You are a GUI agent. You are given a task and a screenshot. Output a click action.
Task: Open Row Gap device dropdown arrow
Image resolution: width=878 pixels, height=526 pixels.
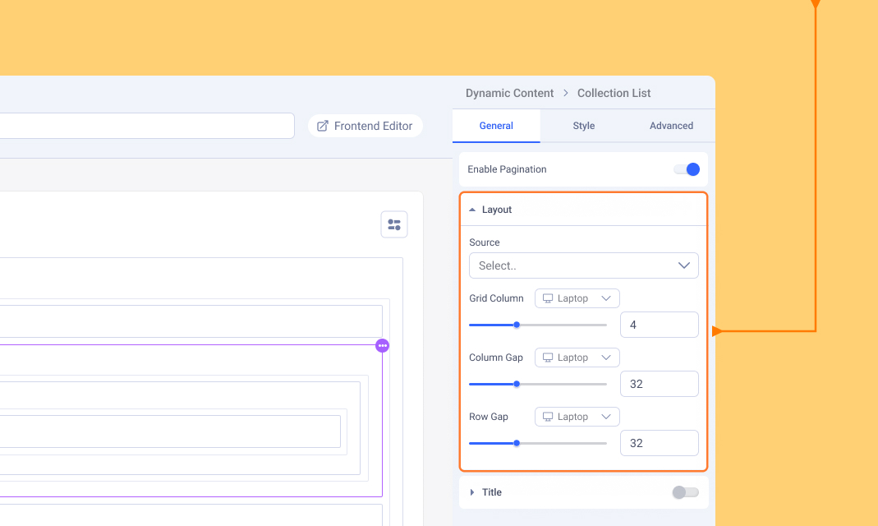(x=606, y=417)
